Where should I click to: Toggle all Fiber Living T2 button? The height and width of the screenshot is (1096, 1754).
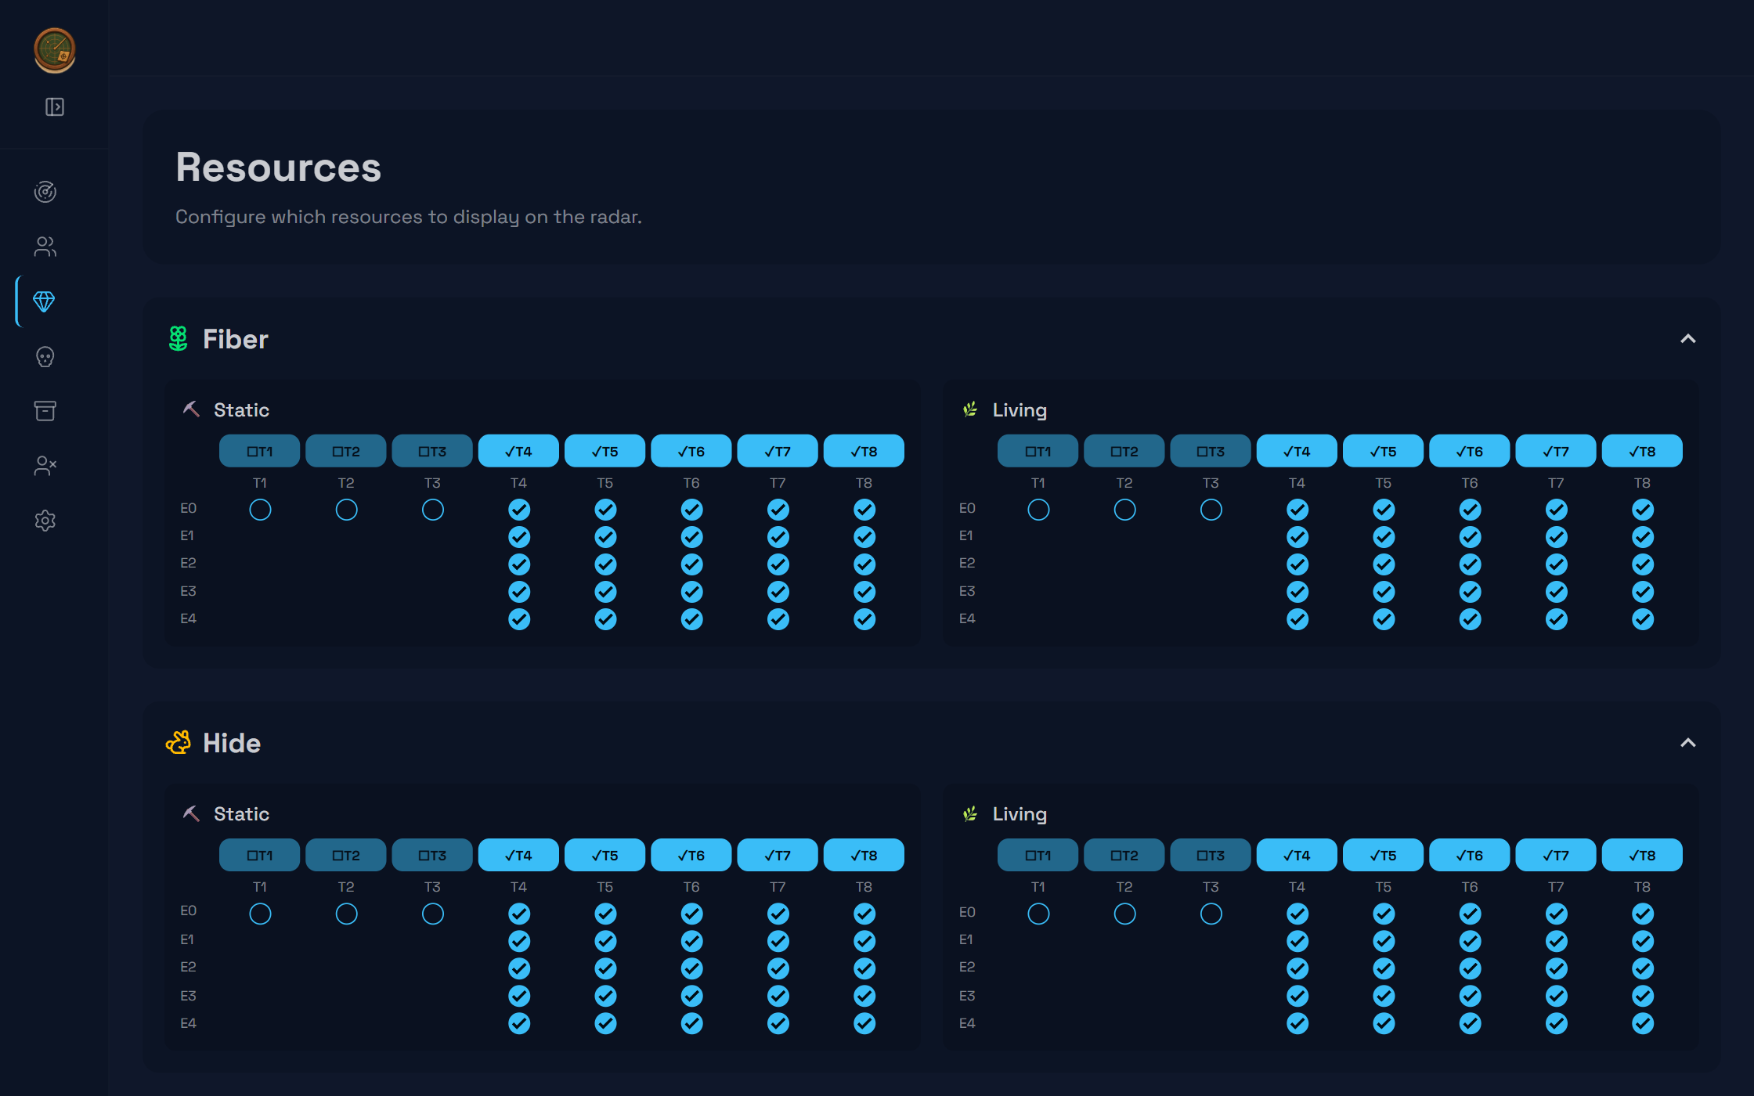coord(1124,451)
